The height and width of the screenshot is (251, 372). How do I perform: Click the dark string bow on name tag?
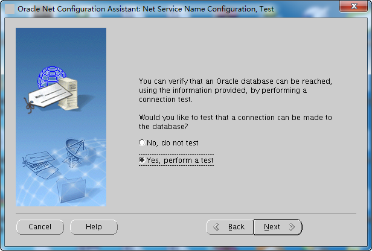30,106
